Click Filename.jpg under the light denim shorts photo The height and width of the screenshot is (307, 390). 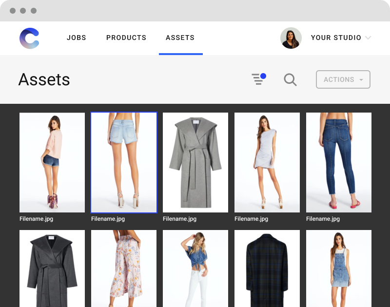coord(108,219)
